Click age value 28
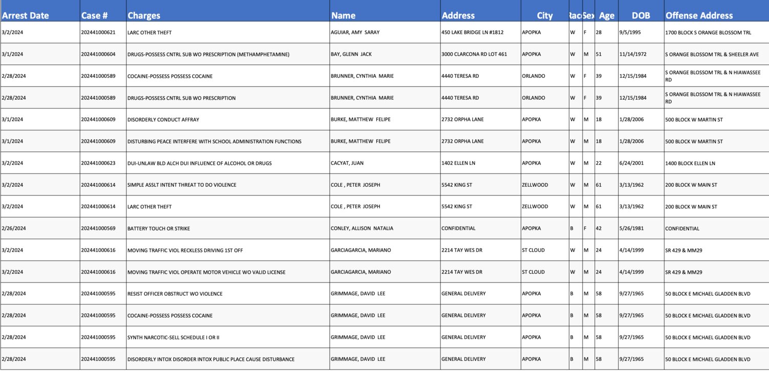Screen dimensions: 769x371 point(599,32)
